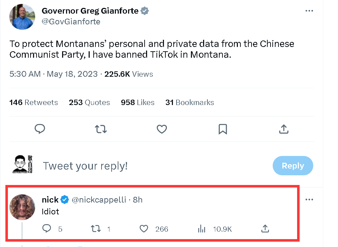The image size is (338, 247).
Task: View the 253 Quotes list
Action: [x=89, y=103]
